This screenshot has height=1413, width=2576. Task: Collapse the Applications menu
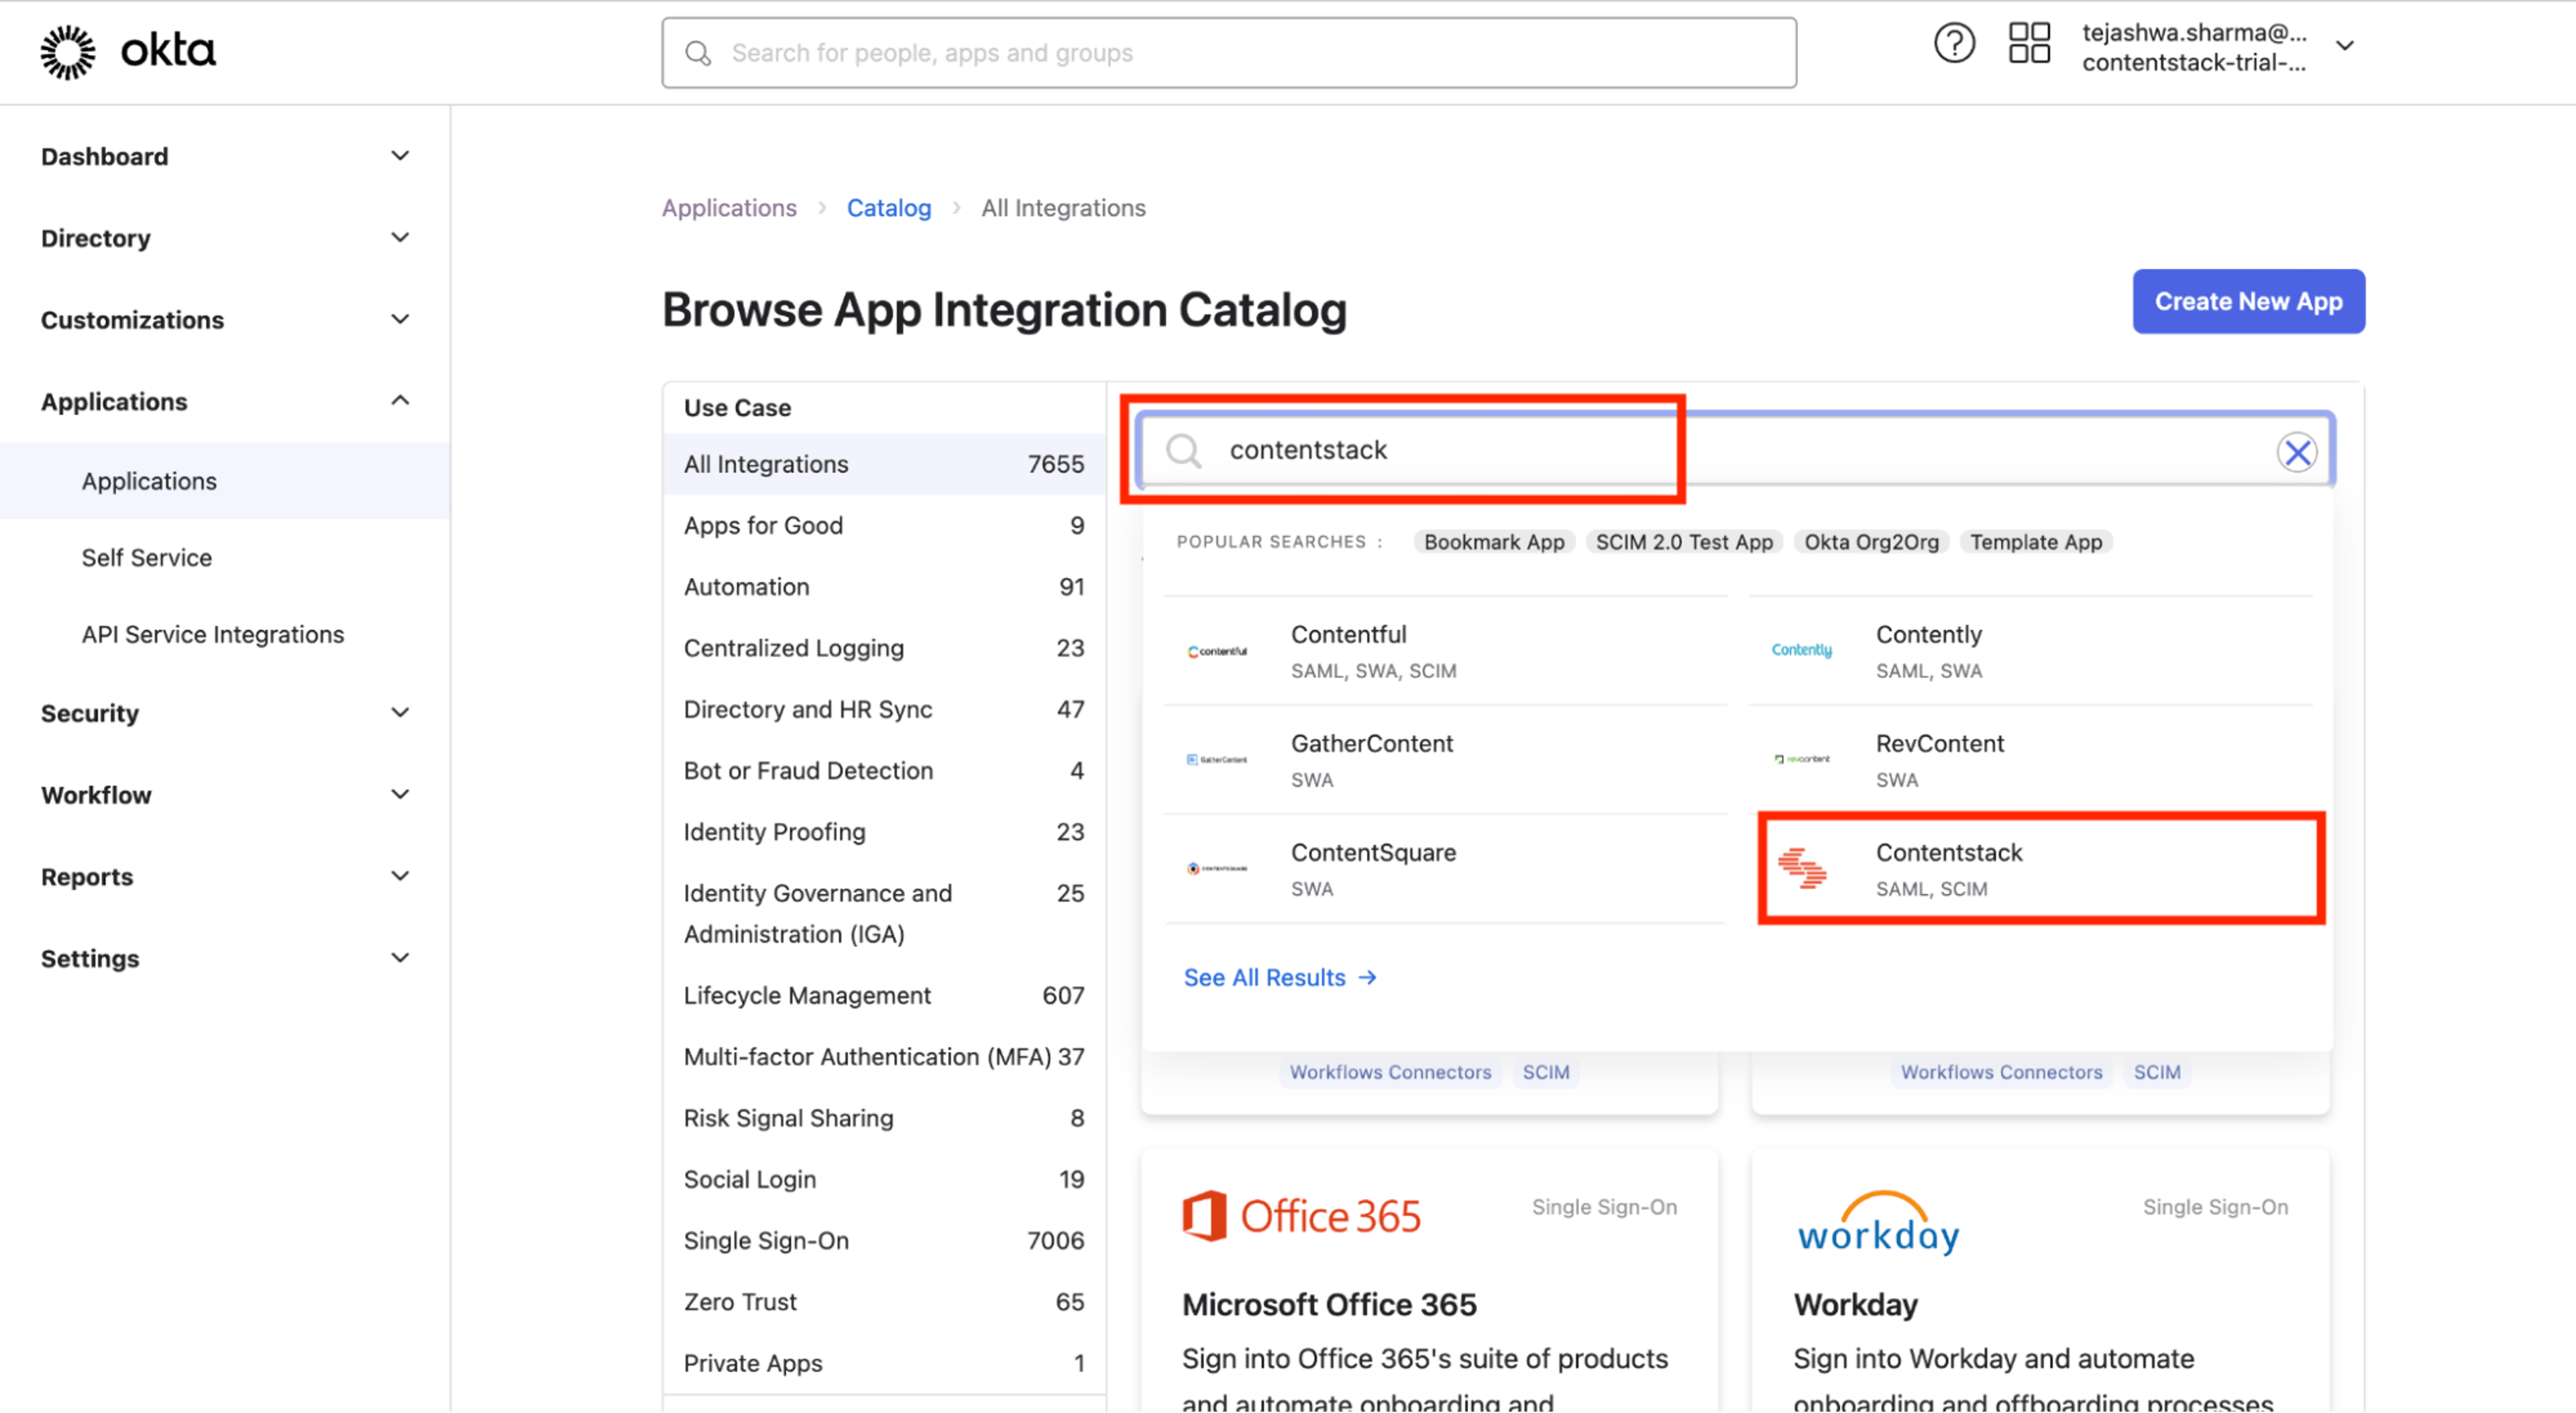[x=400, y=401]
